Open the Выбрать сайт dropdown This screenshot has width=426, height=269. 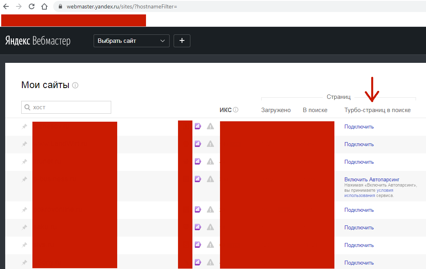[x=131, y=41]
